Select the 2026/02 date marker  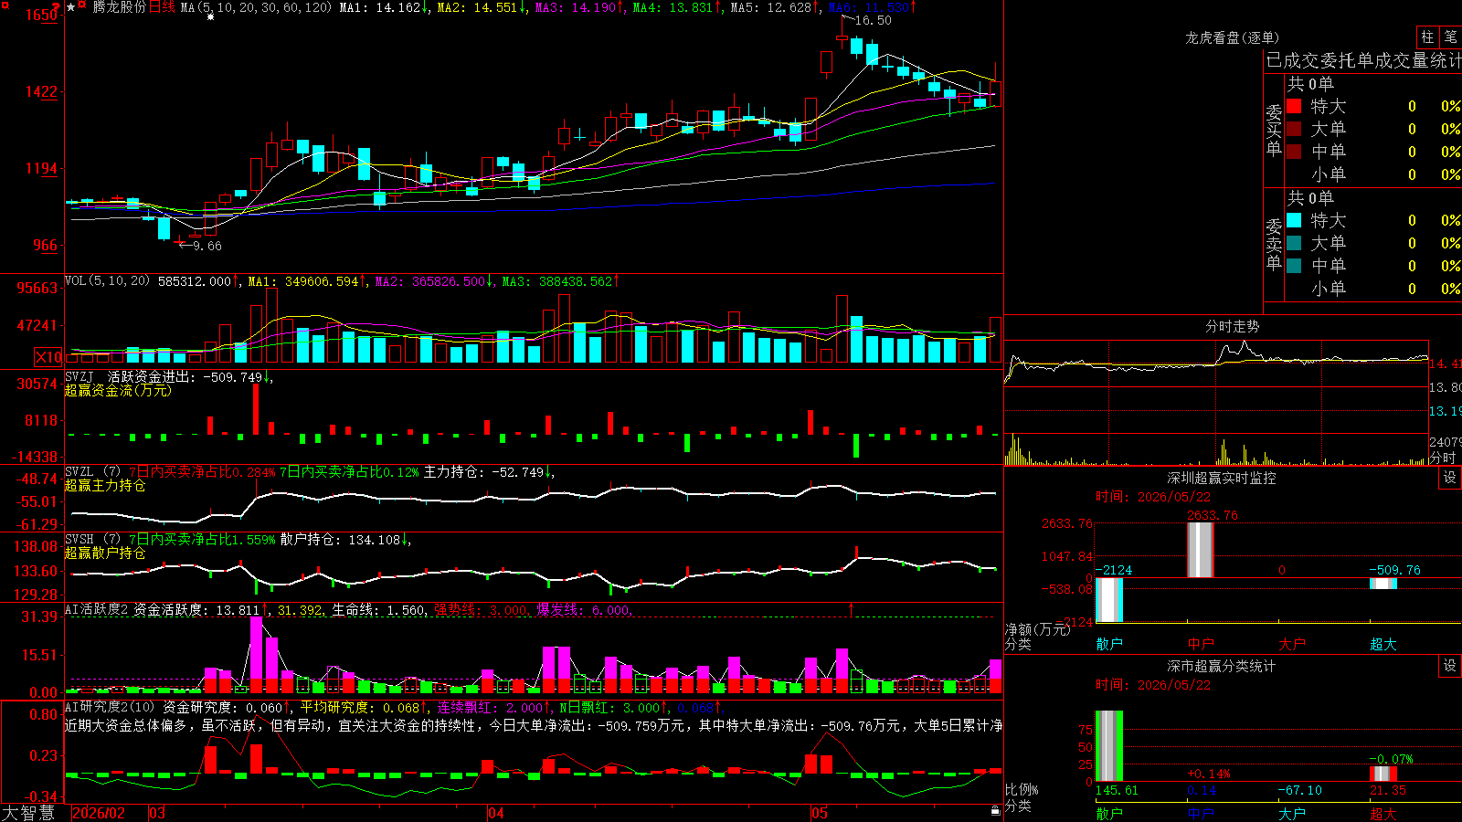(98, 813)
